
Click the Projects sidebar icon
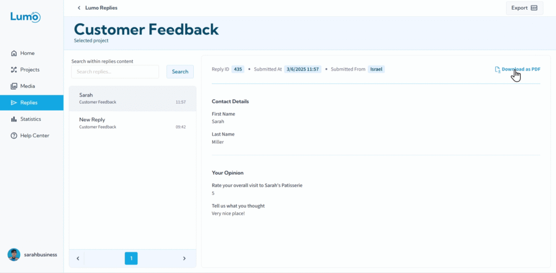pyautogui.click(x=14, y=69)
